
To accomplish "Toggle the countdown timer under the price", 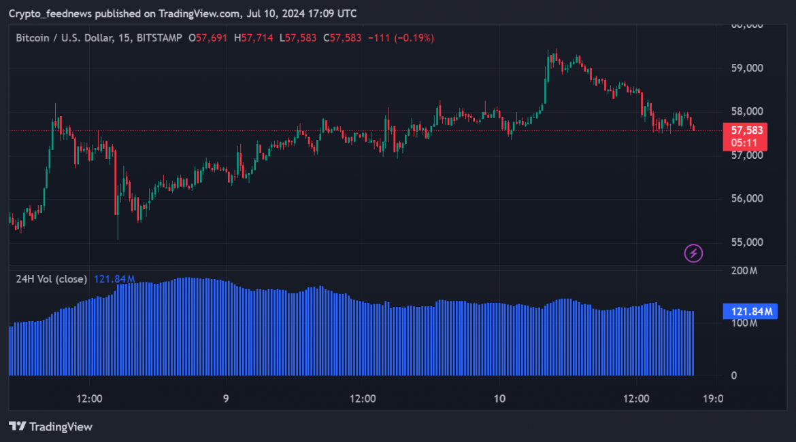I will (744, 143).
